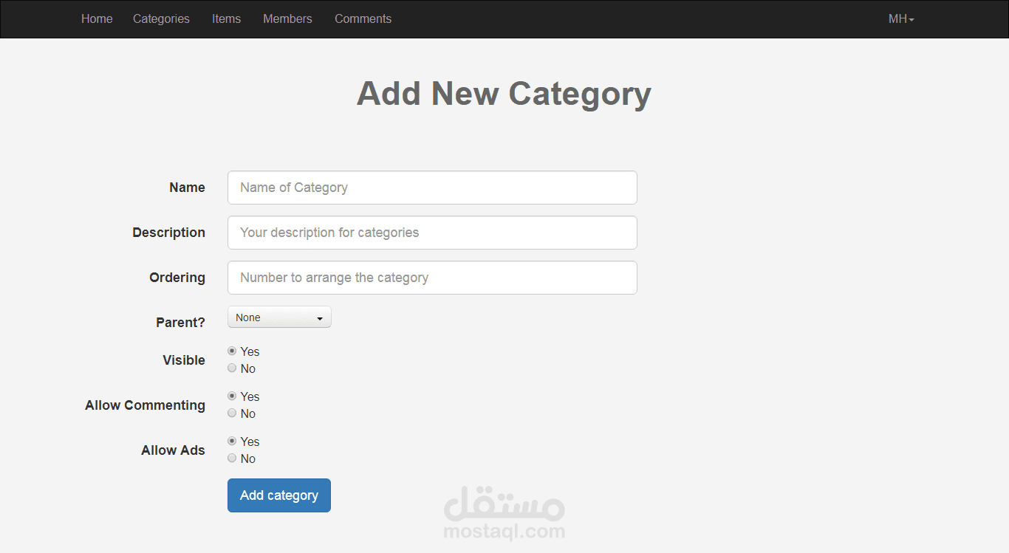The width and height of the screenshot is (1009, 553).
Task: Disable Allow Ads with No
Action: [x=232, y=458]
